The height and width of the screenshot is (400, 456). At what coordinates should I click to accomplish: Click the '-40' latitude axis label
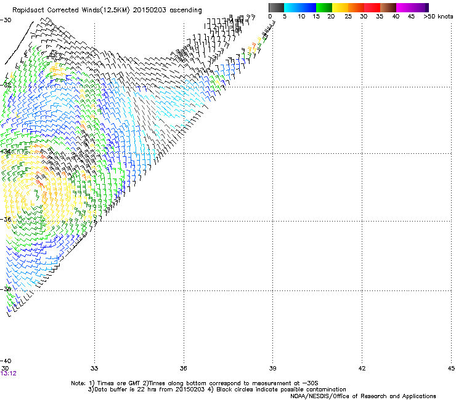[6, 361]
